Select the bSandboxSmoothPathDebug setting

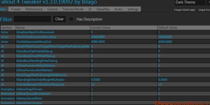coord(36,56)
